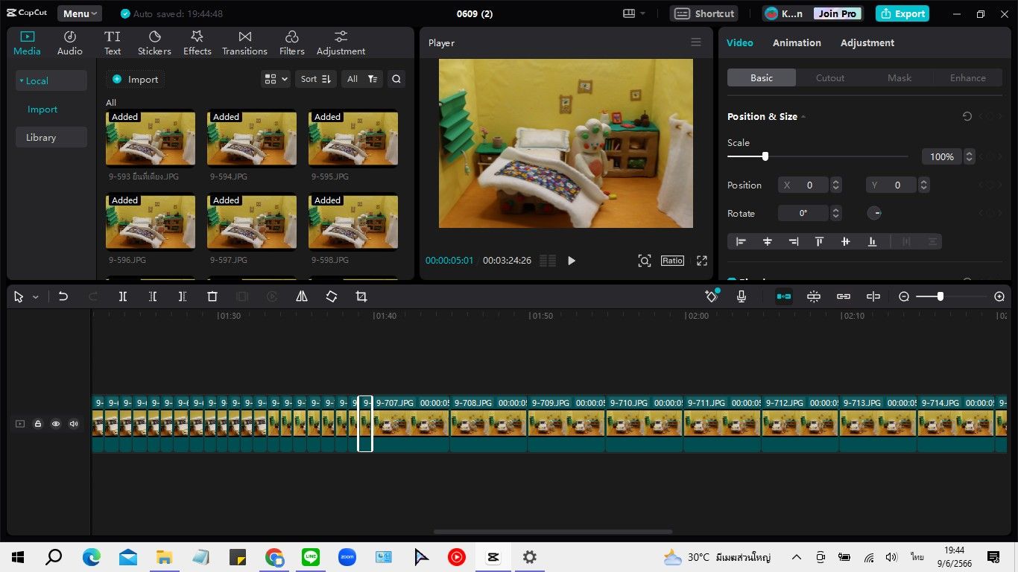The height and width of the screenshot is (572, 1018).
Task: Mute the track with speaker icon
Action: click(x=74, y=424)
